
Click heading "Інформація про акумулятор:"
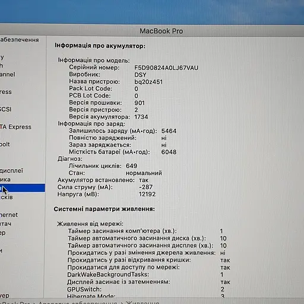click(100, 46)
